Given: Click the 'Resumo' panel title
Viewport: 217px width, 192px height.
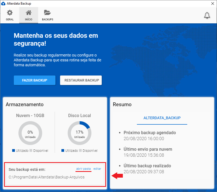Looking at the screenshot, I should point(122,105).
